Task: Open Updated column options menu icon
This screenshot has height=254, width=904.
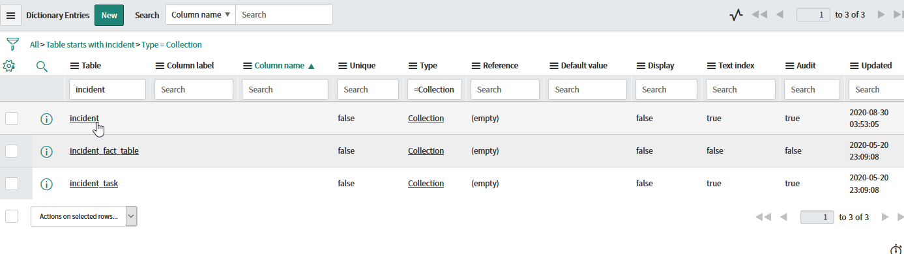Action: pyautogui.click(x=854, y=66)
